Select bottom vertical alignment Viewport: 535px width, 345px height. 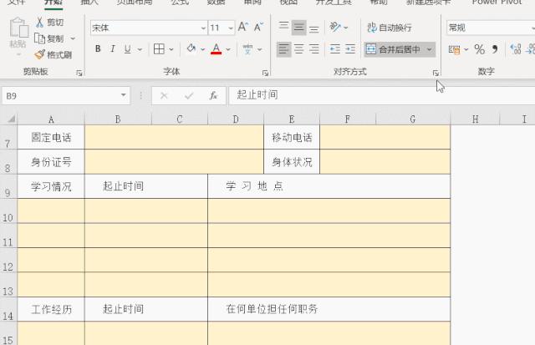(314, 28)
